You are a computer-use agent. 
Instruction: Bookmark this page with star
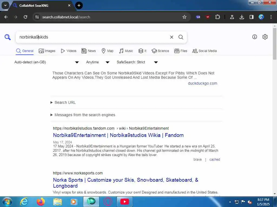pyautogui.click(x=184, y=17)
